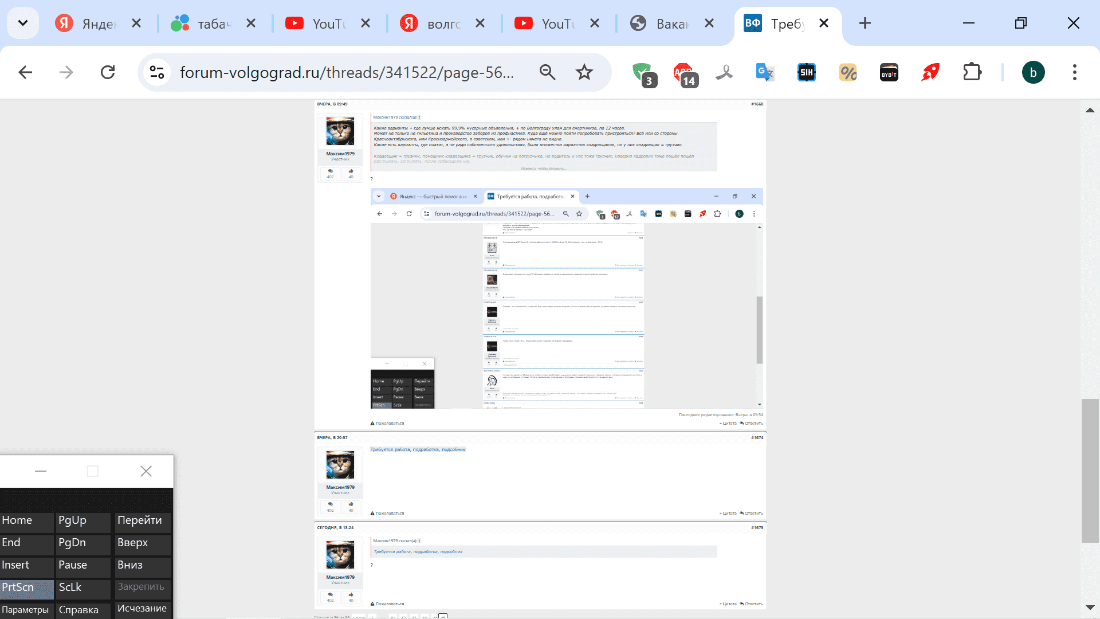Click the Google Translate extension icon
This screenshot has height=619, width=1100.
click(x=765, y=72)
